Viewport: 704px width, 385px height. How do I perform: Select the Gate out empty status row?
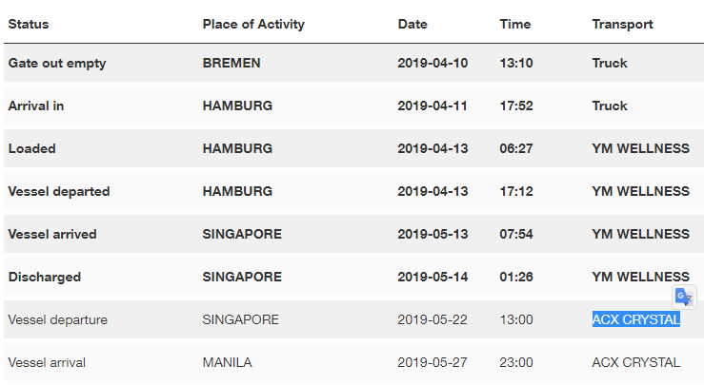pyautogui.click(x=353, y=63)
